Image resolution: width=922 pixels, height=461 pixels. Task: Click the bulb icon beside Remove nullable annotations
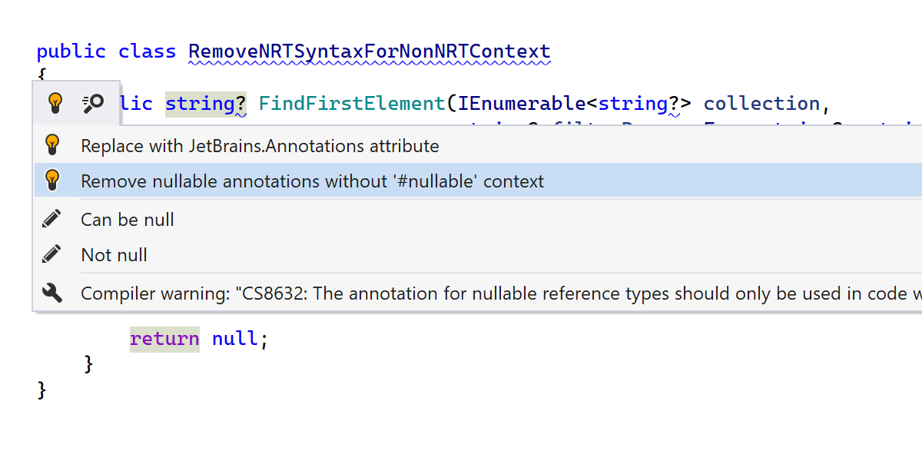pyautogui.click(x=52, y=181)
